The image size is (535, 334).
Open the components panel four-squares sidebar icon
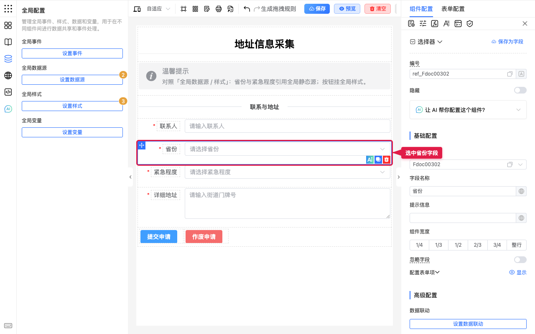coord(8,25)
